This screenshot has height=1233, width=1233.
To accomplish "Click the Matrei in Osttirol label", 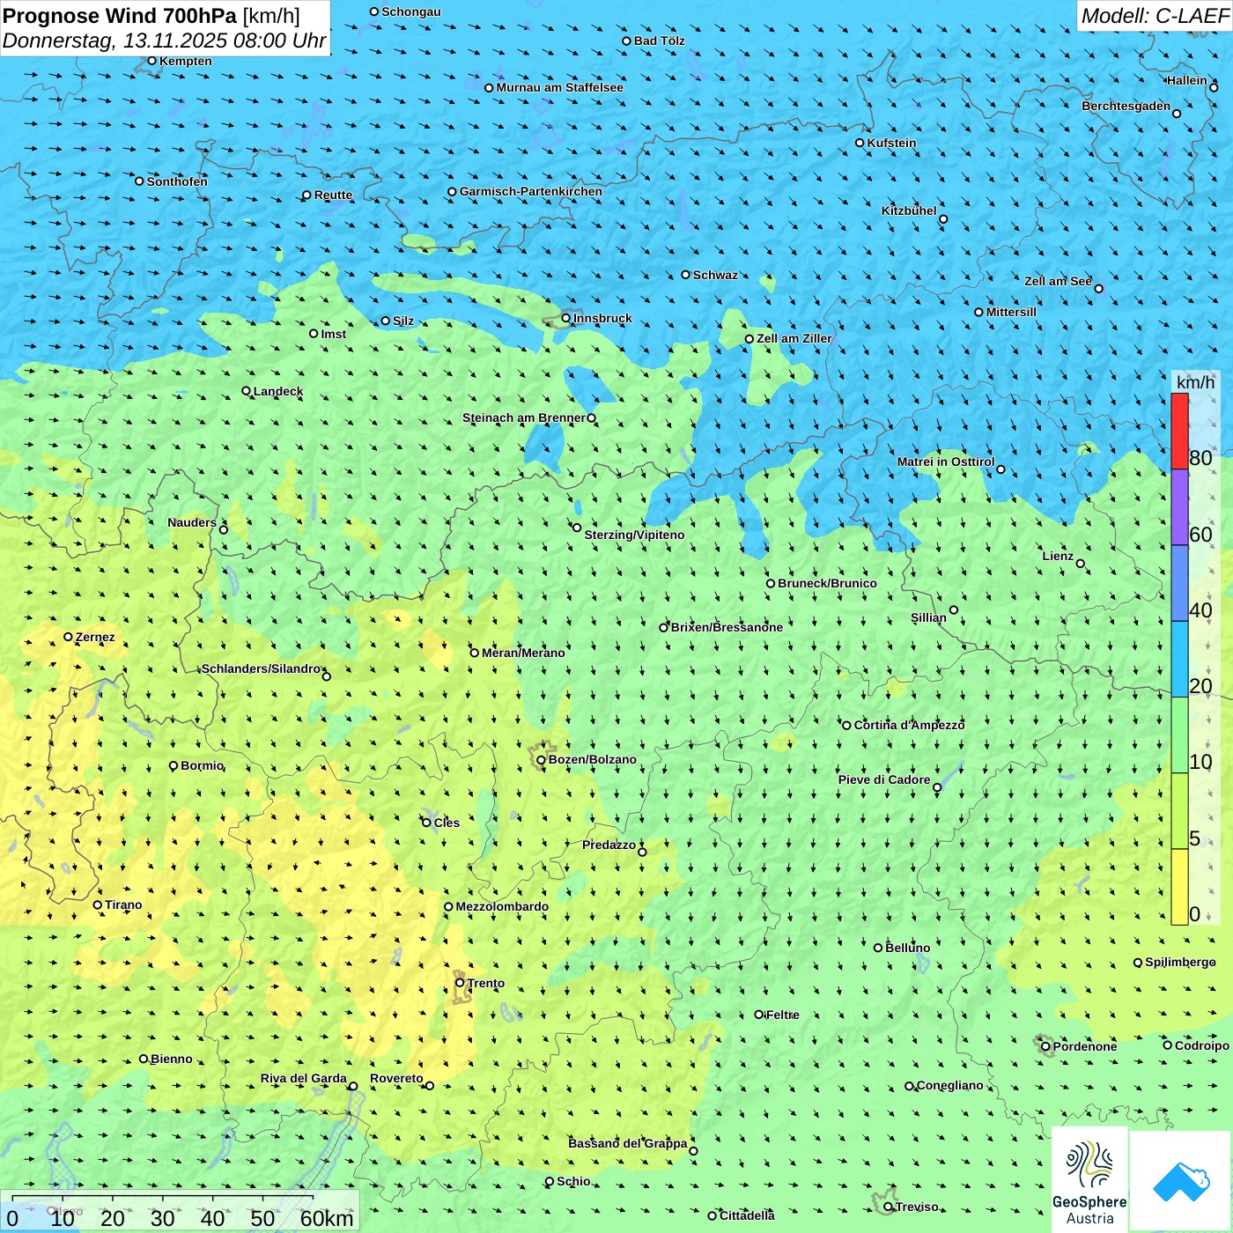I will (946, 461).
